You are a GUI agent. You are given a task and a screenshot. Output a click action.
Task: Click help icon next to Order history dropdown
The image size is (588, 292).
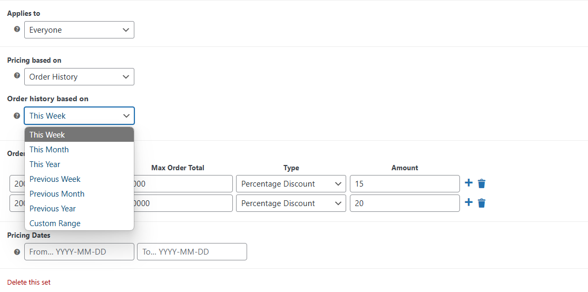pos(17,115)
